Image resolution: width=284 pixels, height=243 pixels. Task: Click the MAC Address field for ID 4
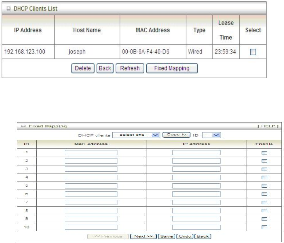pyautogui.click(x=91, y=177)
